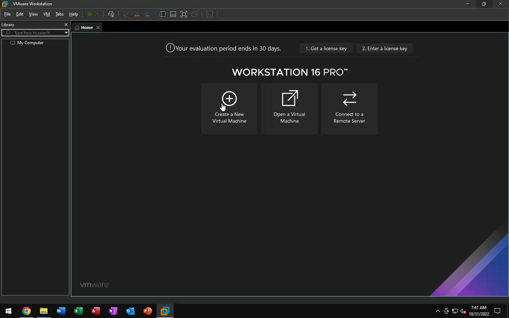Click Connect to a Remote Server tile

[350, 109]
